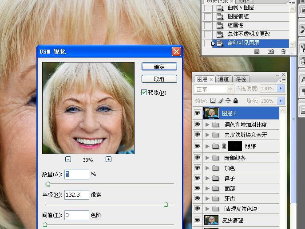This screenshot has height=229, width=305.
Task: Click the lock all padlock icon
Action: click(236, 101)
